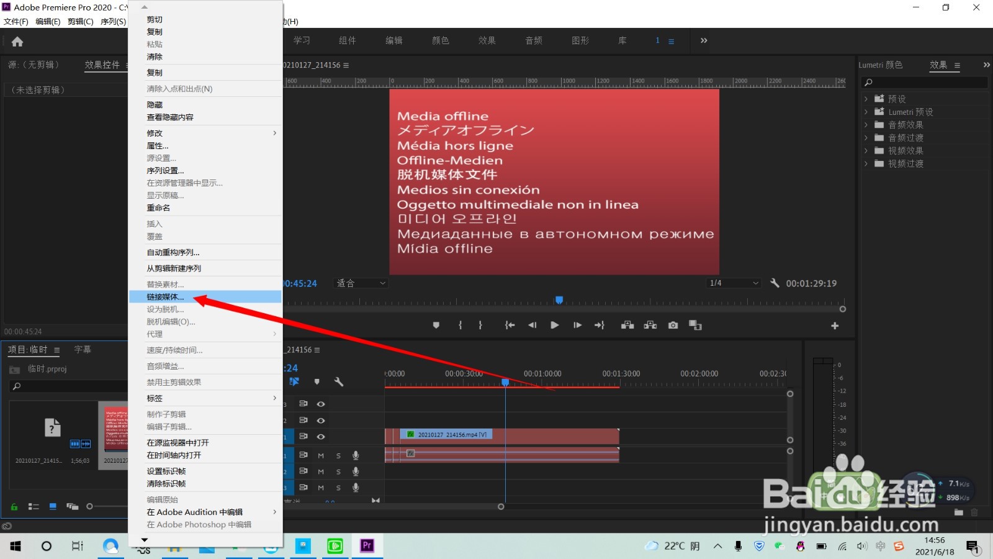Select 重命名 in context menu
The width and height of the screenshot is (993, 559).
(x=205, y=208)
